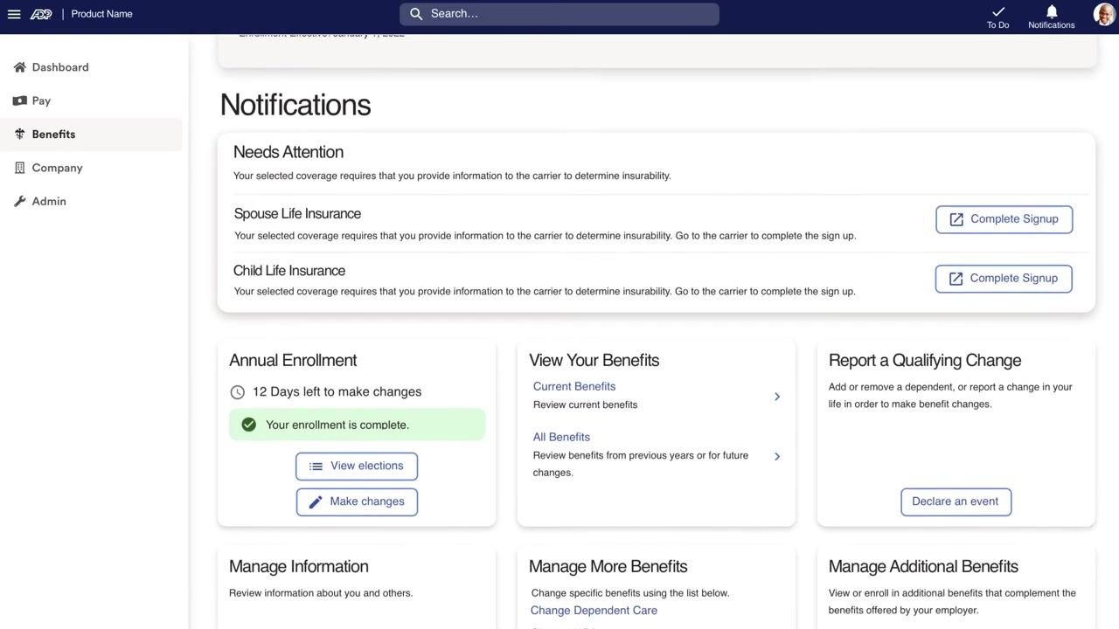Click "Your enrollment is complete." message
The width and height of the screenshot is (1119, 629).
(337, 425)
